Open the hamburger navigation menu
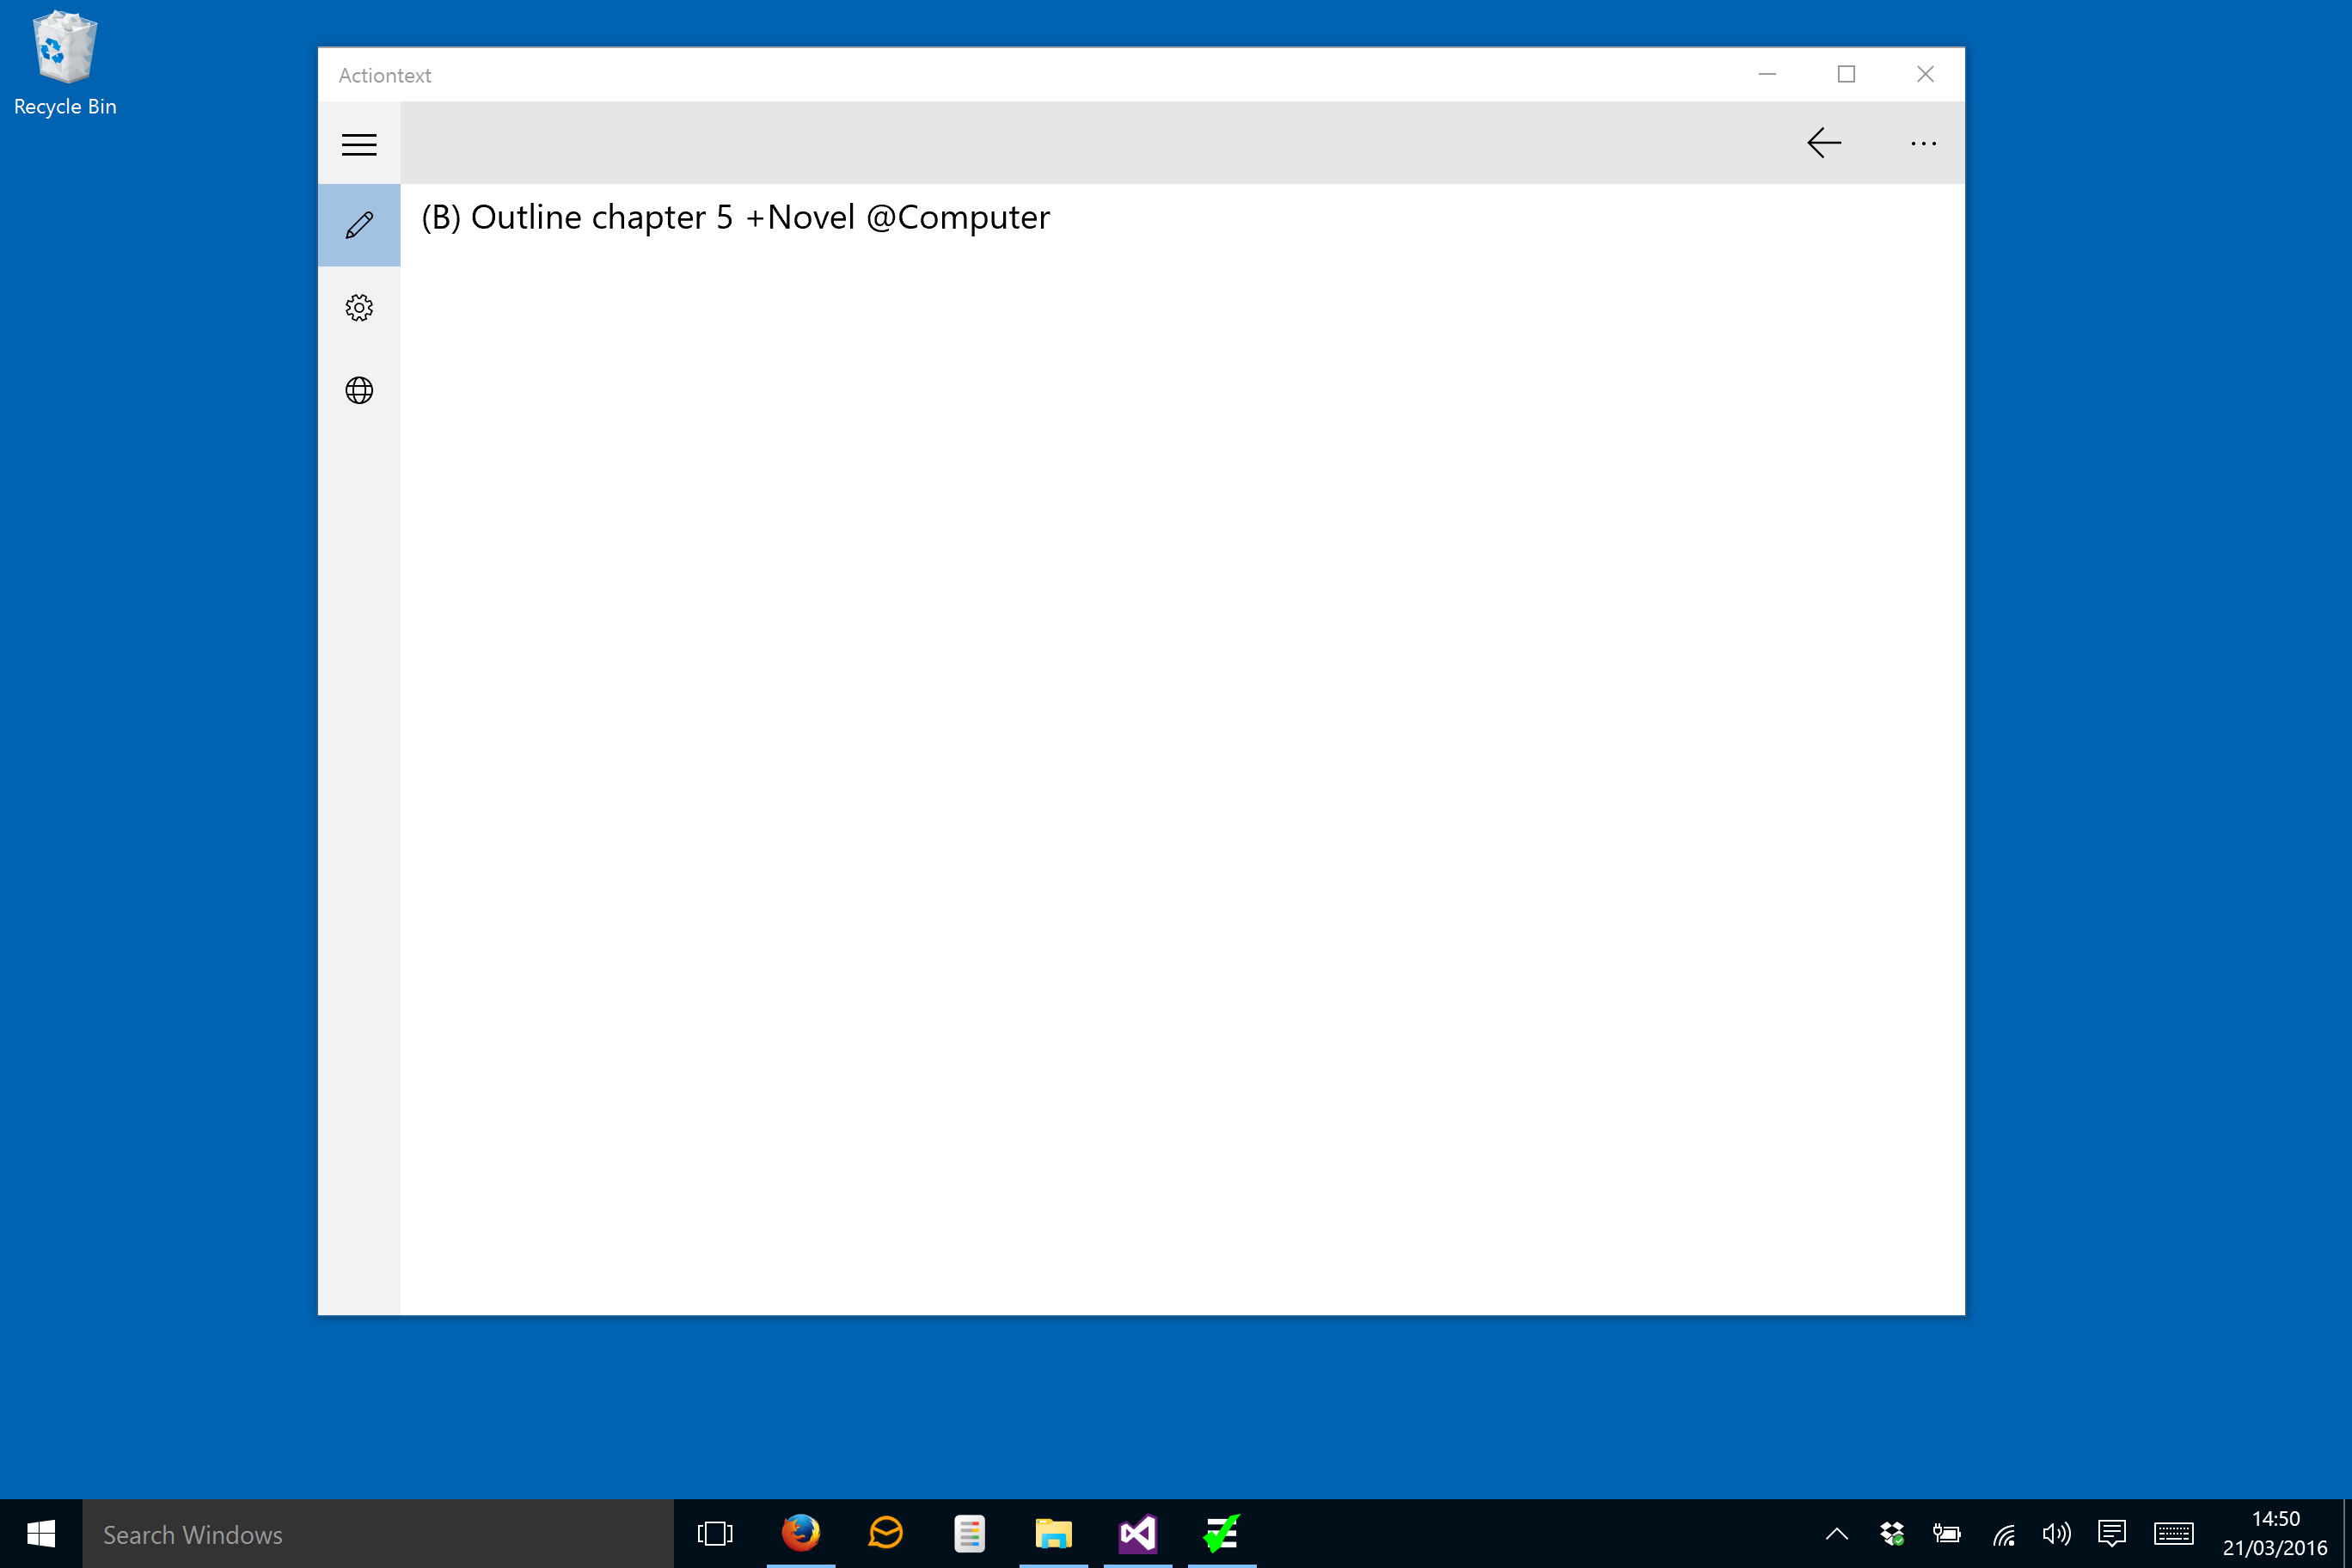 tap(359, 144)
